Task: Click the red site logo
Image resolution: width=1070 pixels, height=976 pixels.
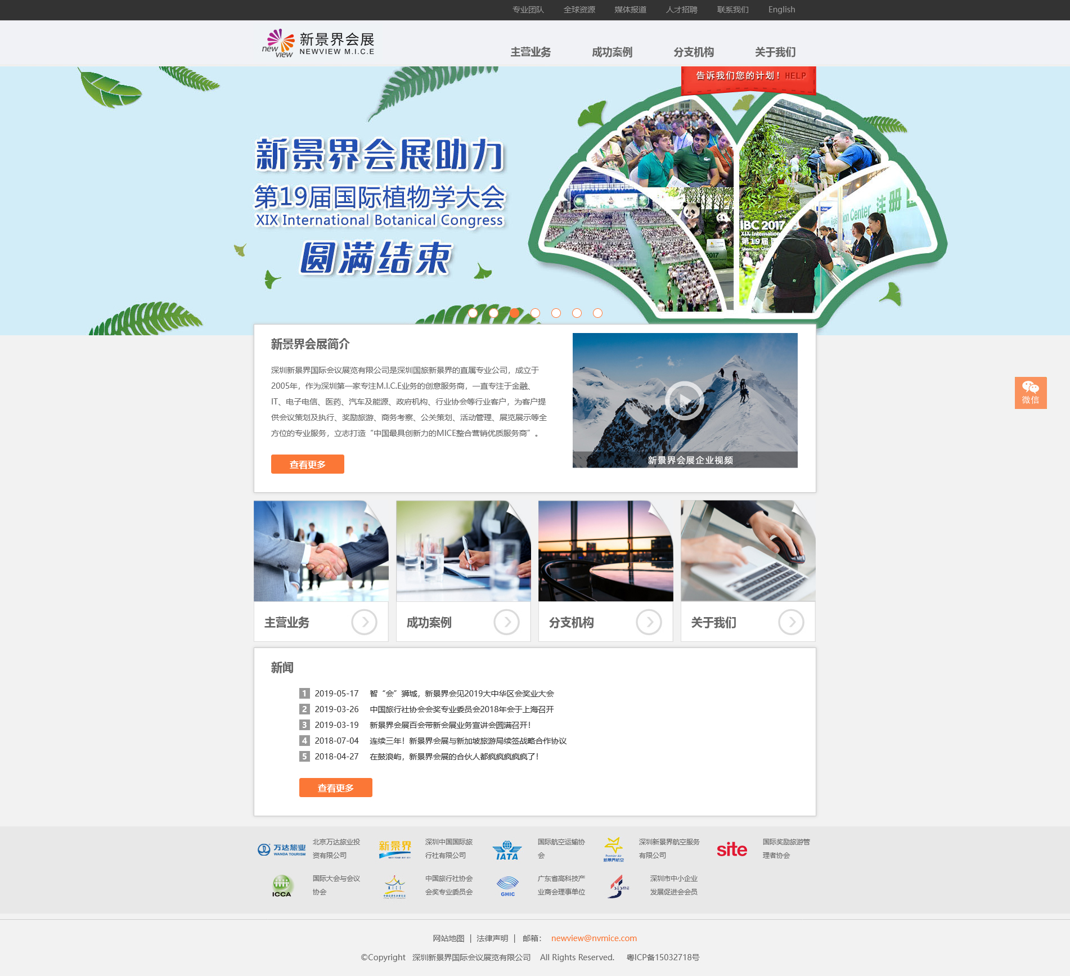Action: (731, 849)
